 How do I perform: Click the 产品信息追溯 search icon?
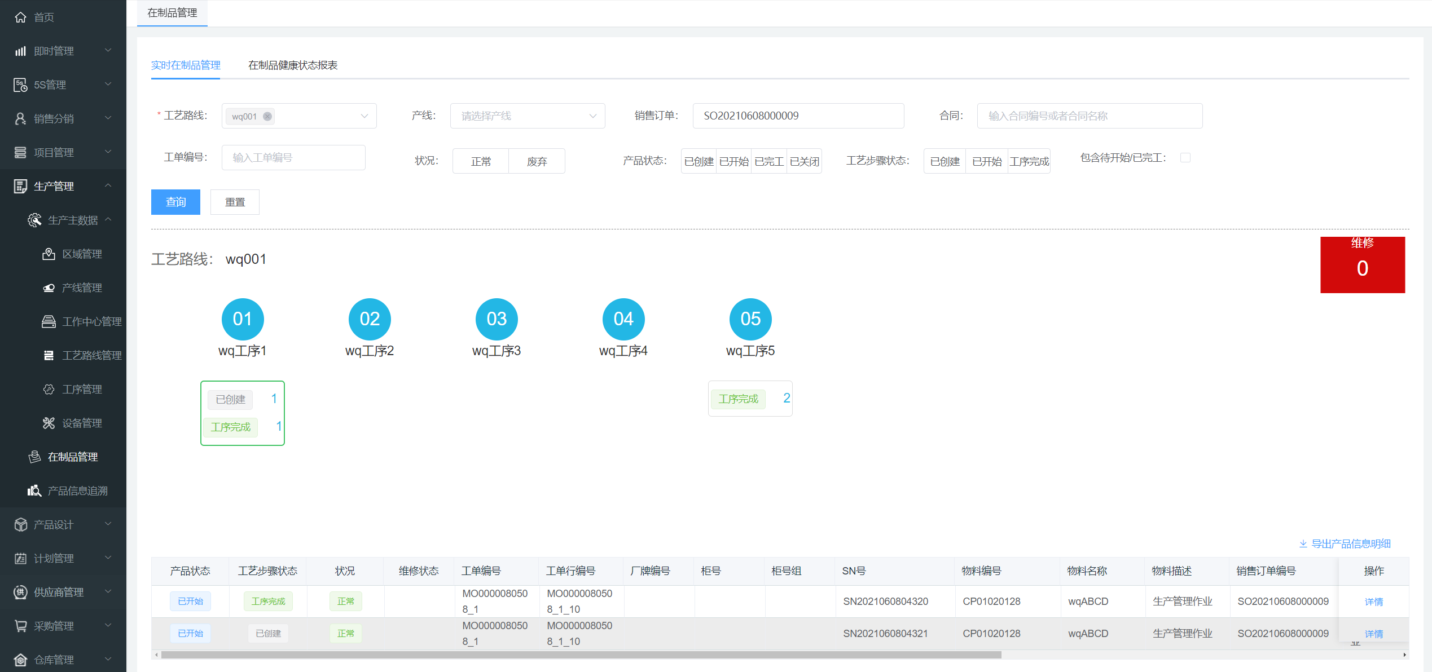(34, 491)
